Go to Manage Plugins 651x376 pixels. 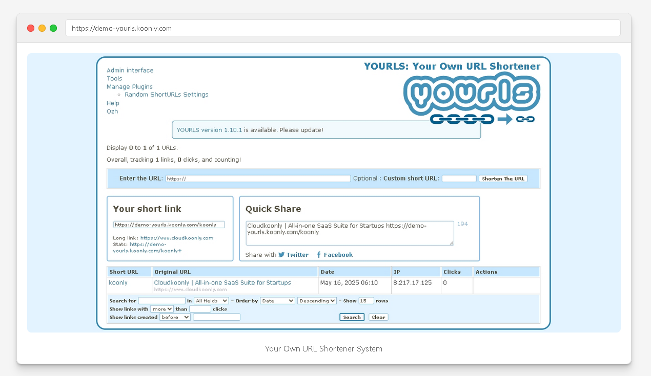coord(130,87)
